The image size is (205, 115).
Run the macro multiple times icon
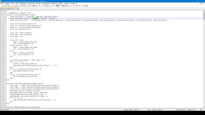click(x=84, y=6)
